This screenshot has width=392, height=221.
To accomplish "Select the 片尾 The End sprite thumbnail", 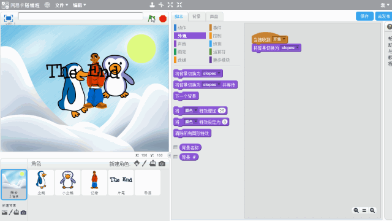I will coord(121,182).
